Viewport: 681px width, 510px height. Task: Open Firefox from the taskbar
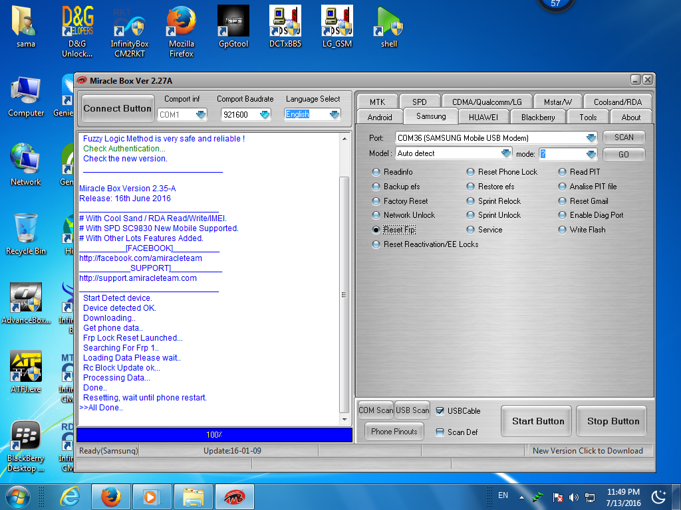tap(111, 497)
